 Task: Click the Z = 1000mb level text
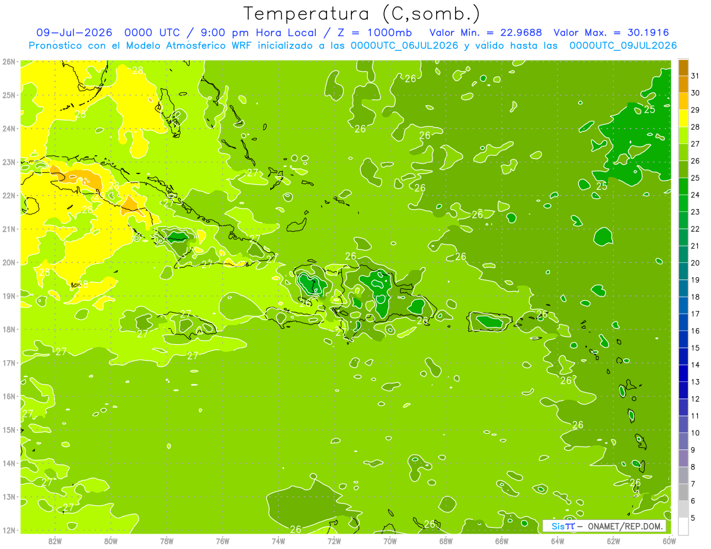[375, 33]
